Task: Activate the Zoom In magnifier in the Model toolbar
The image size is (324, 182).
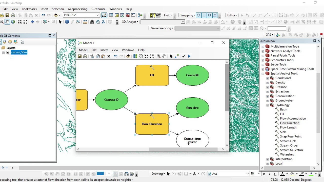Action: coord(158,56)
